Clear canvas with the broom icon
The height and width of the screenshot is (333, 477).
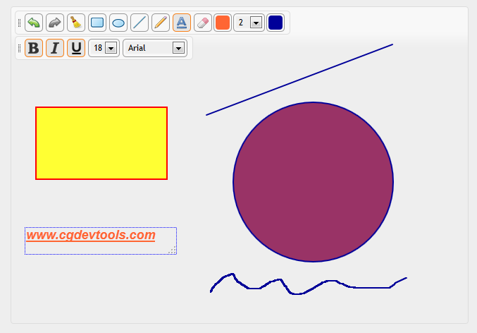pos(76,23)
